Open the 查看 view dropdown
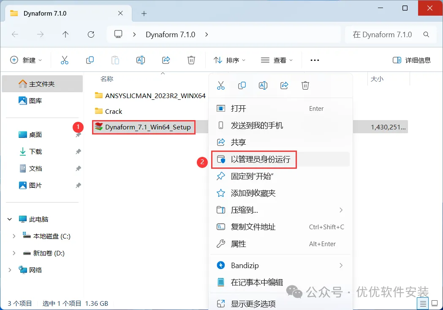This screenshot has height=310, width=443. 277,60
